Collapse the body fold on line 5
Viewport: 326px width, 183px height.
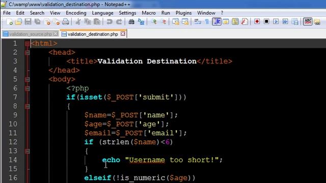click(x=27, y=79)
